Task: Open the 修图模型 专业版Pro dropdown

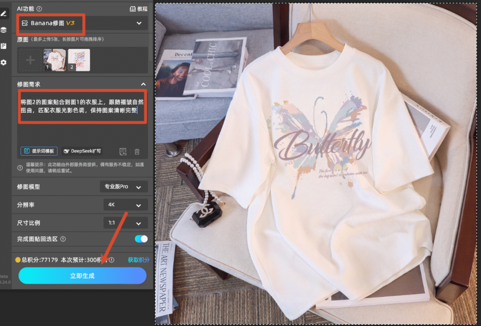Action: click(x=124, y=187)
